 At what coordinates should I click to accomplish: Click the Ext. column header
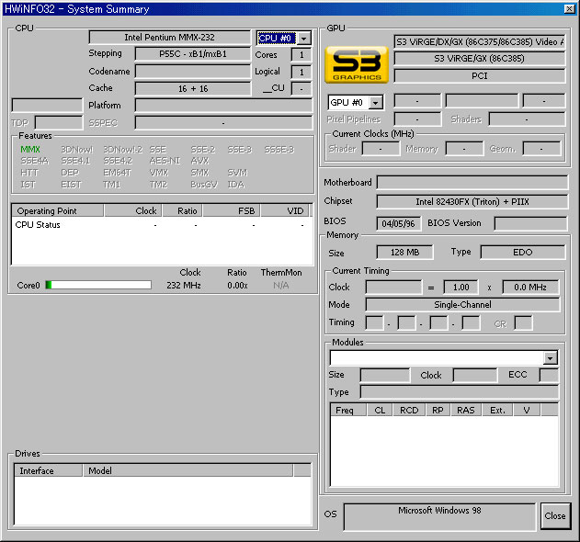tap(498, 410)
